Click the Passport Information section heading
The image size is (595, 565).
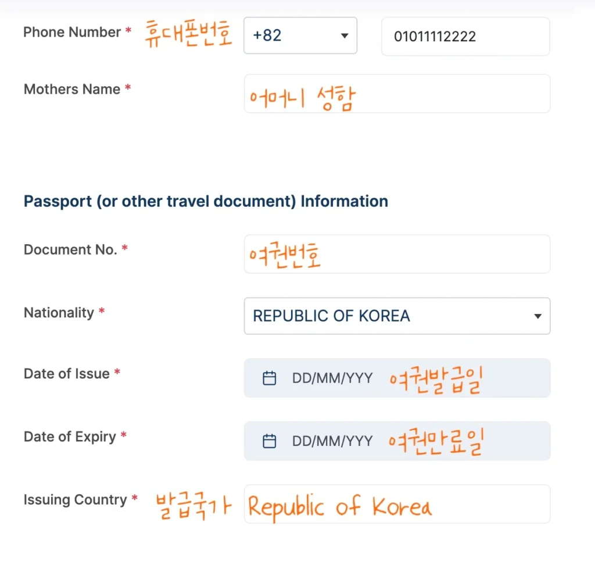(206, 202)
